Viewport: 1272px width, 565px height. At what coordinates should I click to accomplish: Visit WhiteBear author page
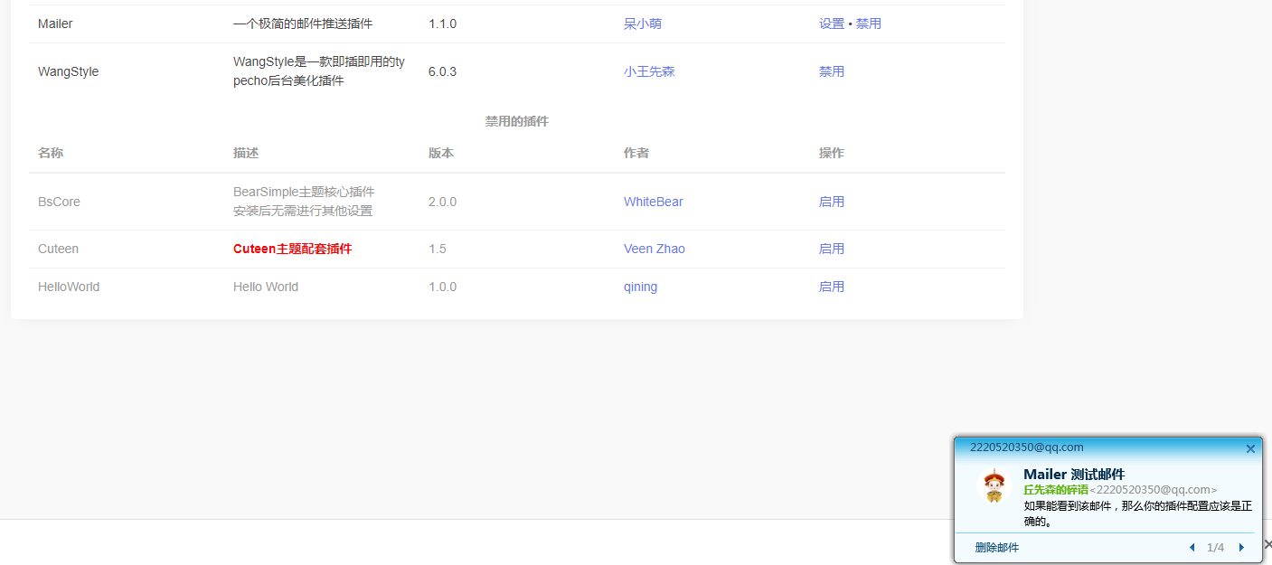click(x=653, y=202)
